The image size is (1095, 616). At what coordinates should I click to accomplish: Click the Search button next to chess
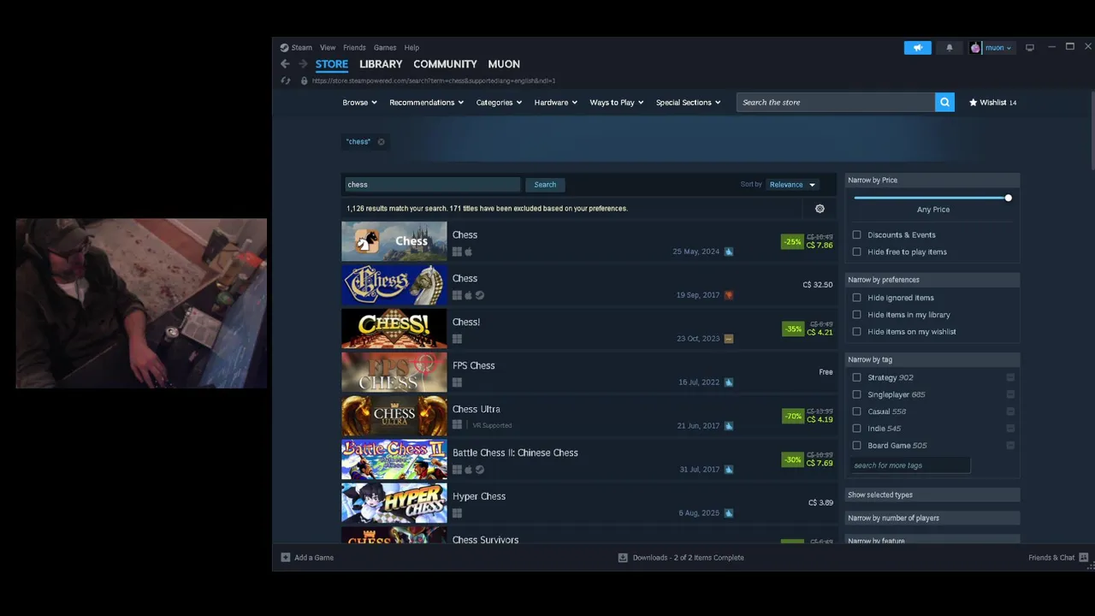[x=545, y=185]
